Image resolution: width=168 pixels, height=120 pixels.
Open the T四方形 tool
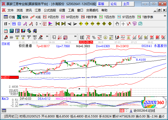coord(107,17)
